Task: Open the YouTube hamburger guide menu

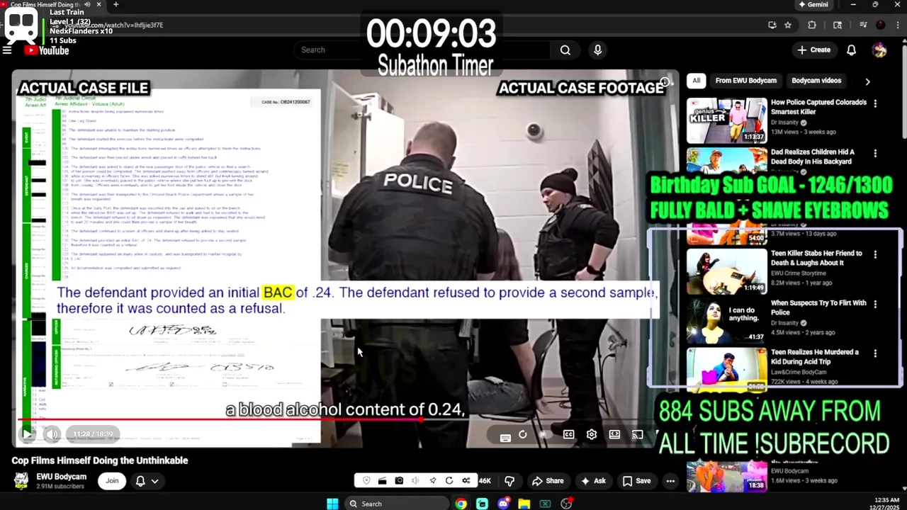Action: point(7,50)
